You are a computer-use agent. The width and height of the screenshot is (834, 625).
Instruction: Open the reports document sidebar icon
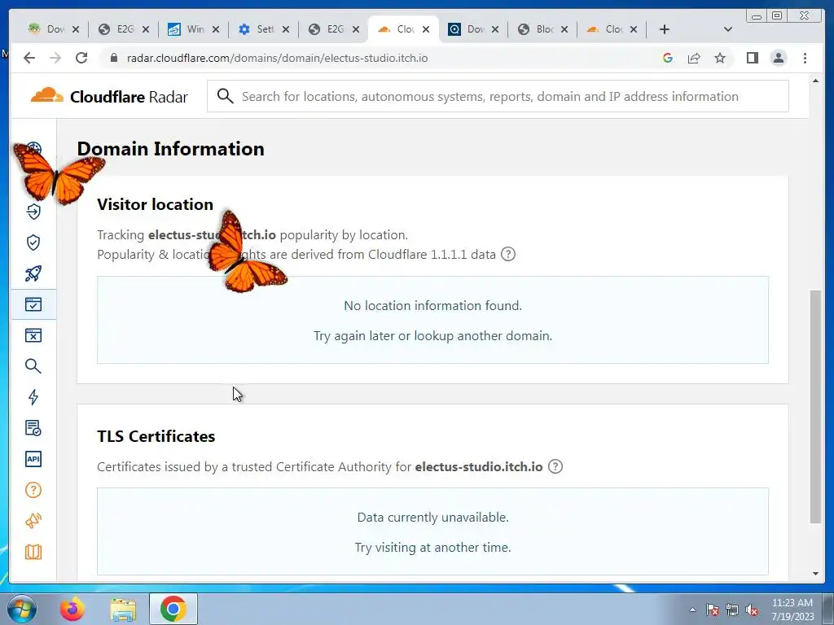[33, 428]
